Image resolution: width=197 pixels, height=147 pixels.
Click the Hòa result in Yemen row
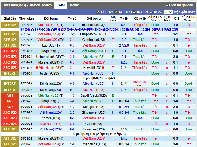(140, 118)
